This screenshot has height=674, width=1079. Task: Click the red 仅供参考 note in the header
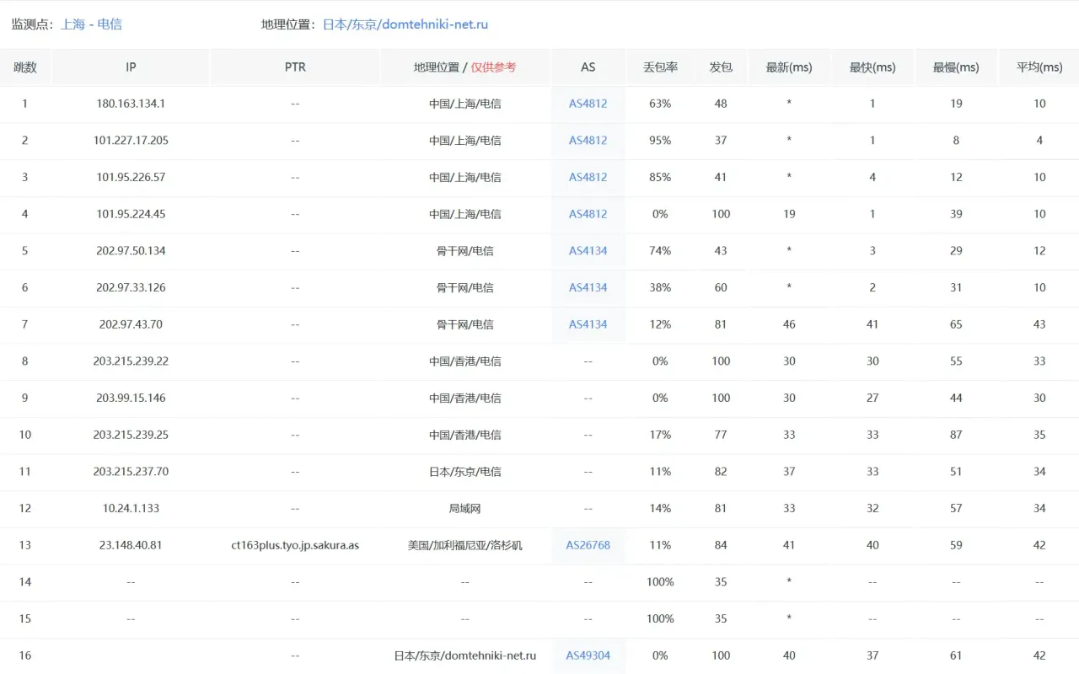tap(493, 67)
